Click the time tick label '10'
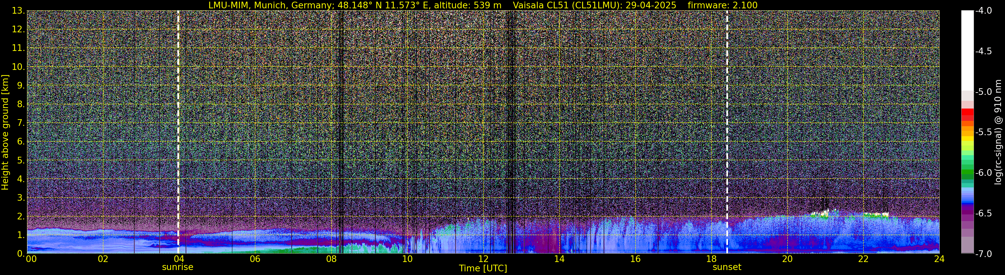1005x275 pixels. pos(407,259)
